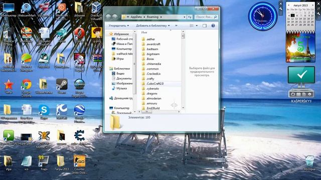Open the Упорядочить menu
Image resolution: width=321 pixels, height=180 pixels.
click(119, 25)
